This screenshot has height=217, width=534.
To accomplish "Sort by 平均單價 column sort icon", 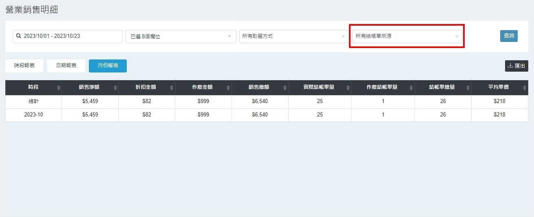I will 524,88.
